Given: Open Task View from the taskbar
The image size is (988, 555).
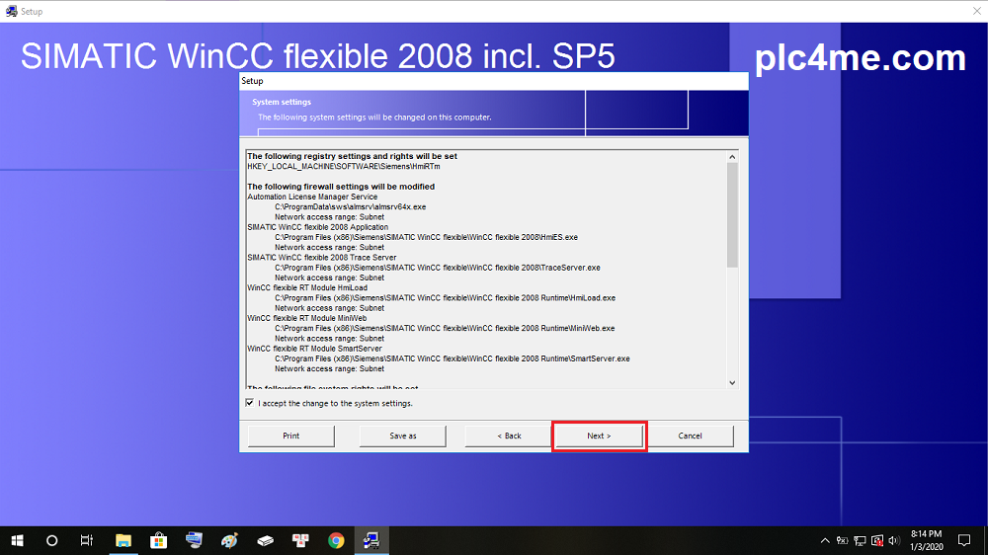Looking at the screenshot, I should tap(87, 540).
